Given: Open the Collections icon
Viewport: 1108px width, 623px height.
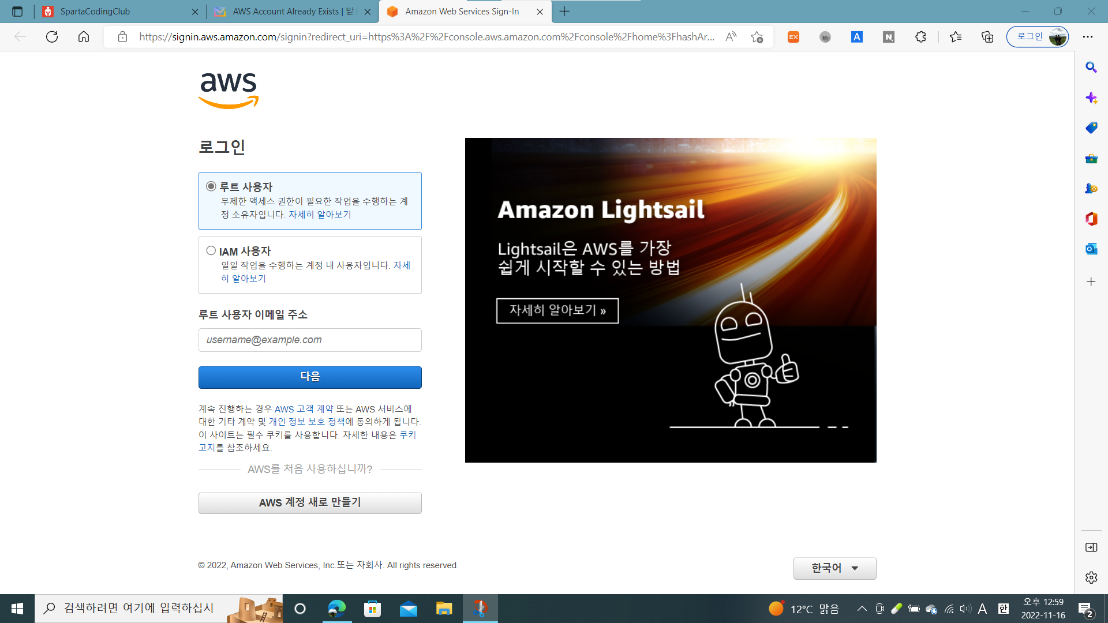Looking at the screenshot, I should [x=987, y=37].
